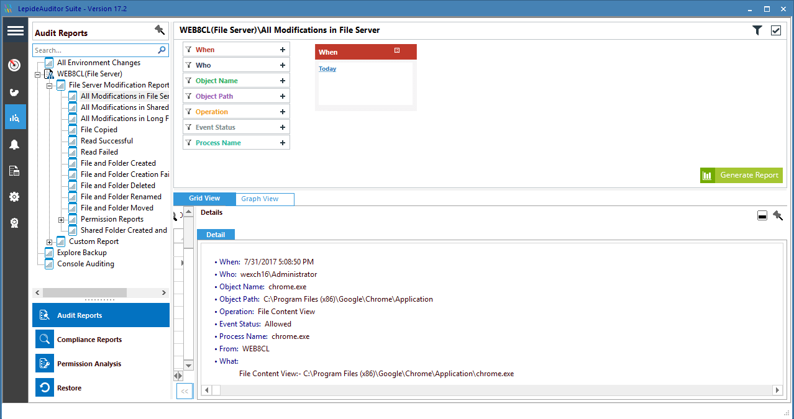The width and height of the screenshot is (794, 419).
Task: Add the Object Path filter with plus
Action: 282,96
